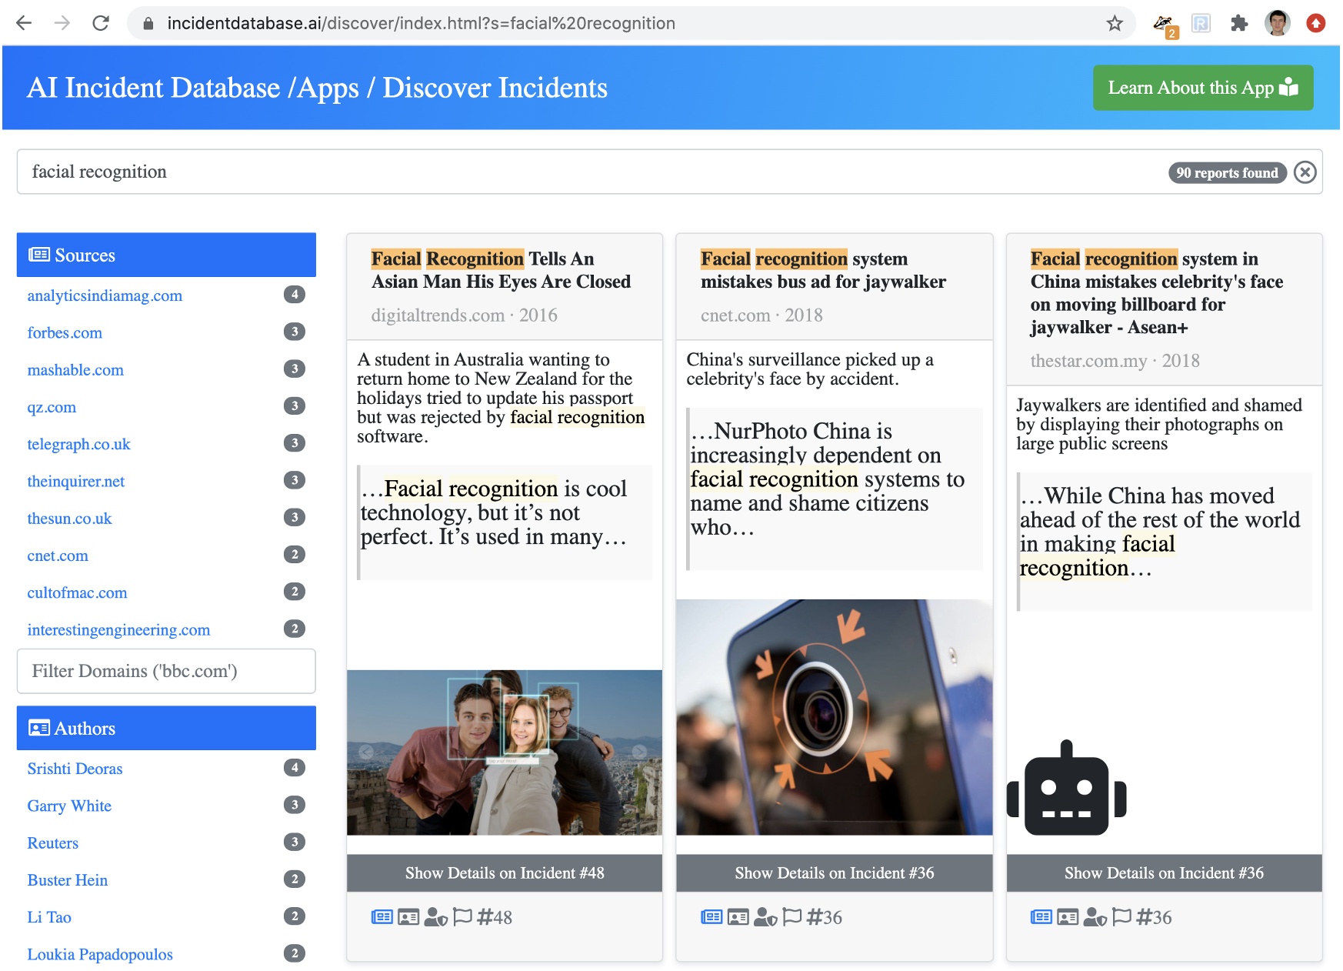1343x971 pixels.
Task: Select author Garry White in the sidebar
Action: (x=69, y=806)
